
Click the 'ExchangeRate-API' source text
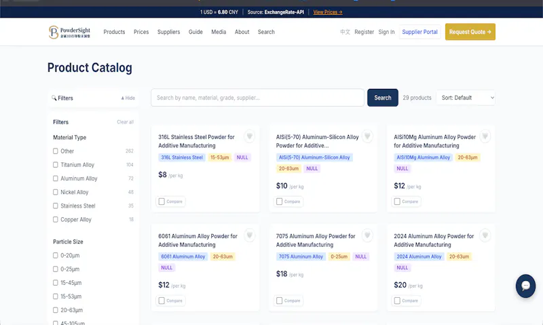point(284,12)
